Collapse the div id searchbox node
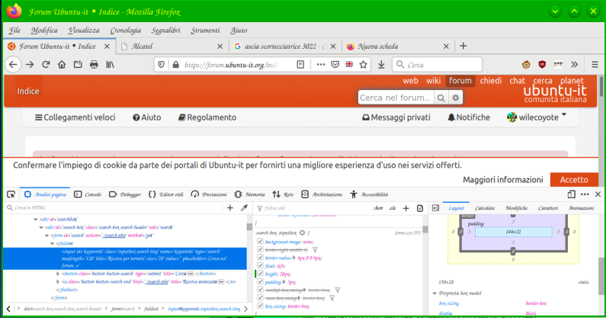The width and height of the screenshot is (606, 318). coord(36,220)
